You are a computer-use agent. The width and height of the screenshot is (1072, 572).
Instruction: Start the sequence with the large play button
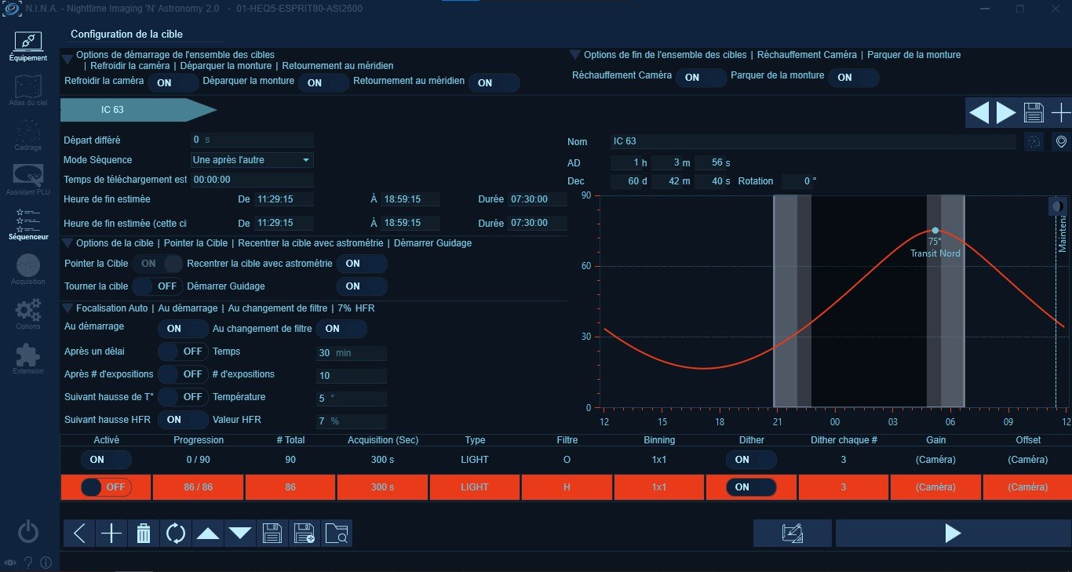(953, 534)
